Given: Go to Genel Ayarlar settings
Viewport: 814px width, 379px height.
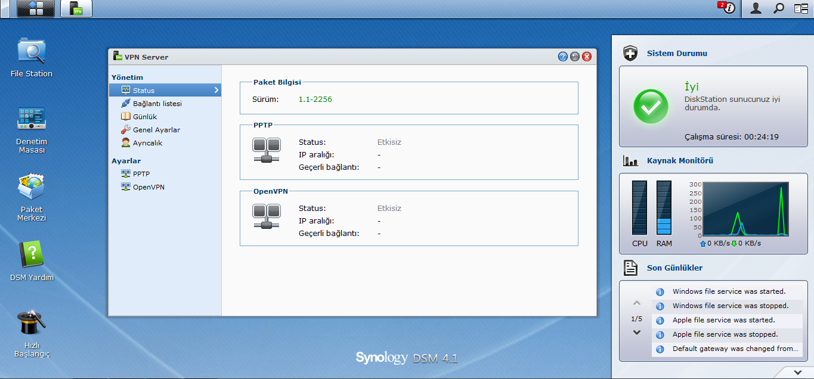Looking at the screenshot, I should [156, 130].
